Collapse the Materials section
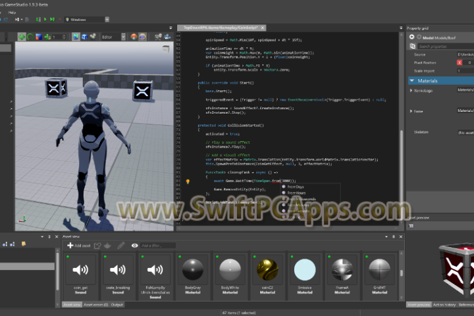 pyautogui.click(x=411, y=81)
